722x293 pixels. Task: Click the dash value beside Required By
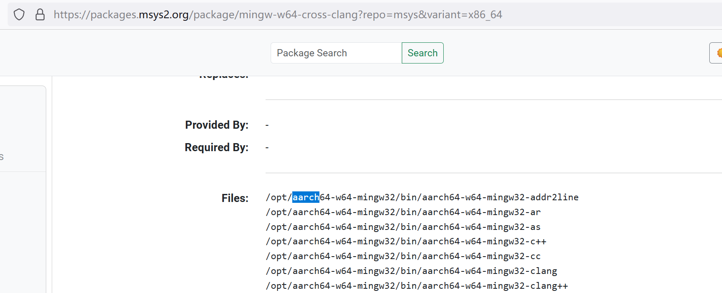[x=267, y=147]
